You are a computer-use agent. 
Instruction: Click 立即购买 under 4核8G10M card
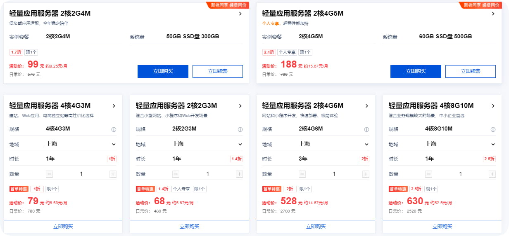[x=442, y=226]
